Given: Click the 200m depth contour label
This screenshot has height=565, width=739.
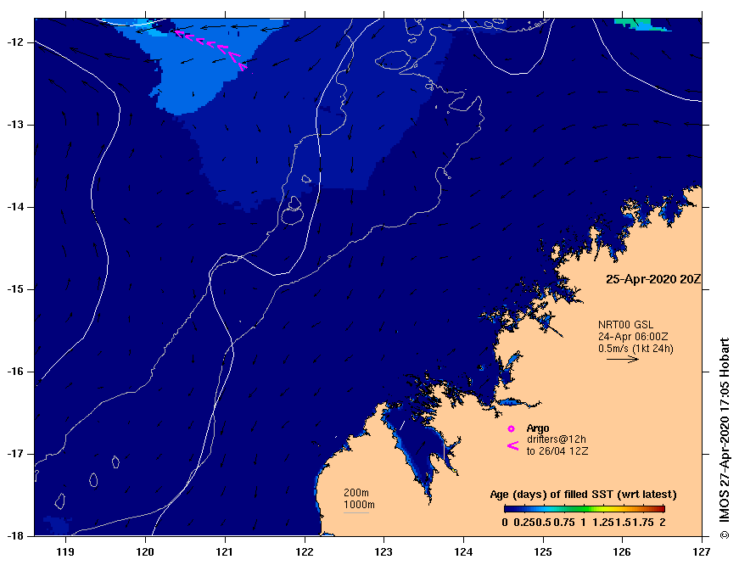Looking at the screenshot, I should [356, 492].
